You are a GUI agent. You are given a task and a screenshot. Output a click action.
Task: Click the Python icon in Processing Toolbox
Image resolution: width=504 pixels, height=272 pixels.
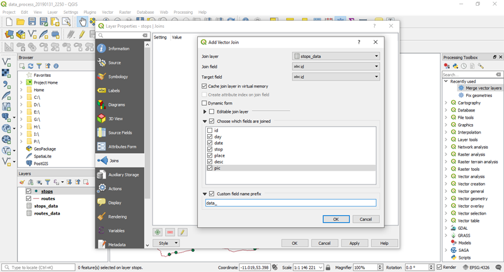(x=455, y=66)
